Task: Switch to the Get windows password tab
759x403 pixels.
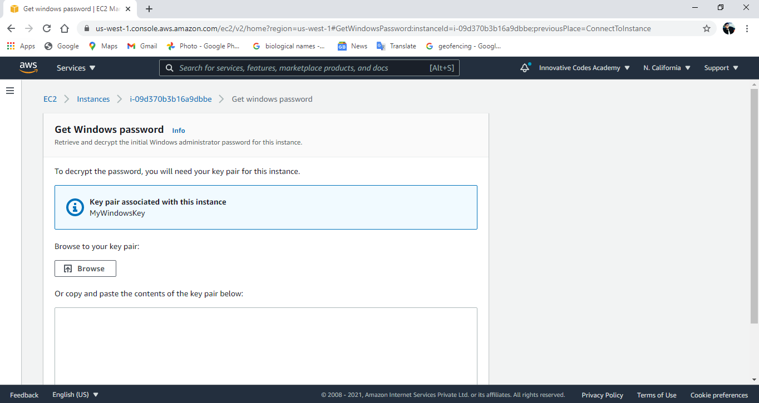Action: [x=67, y=9]
